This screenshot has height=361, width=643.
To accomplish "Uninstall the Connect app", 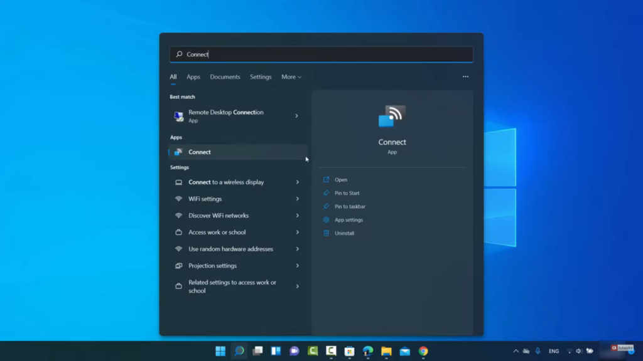I will (344, 233).
